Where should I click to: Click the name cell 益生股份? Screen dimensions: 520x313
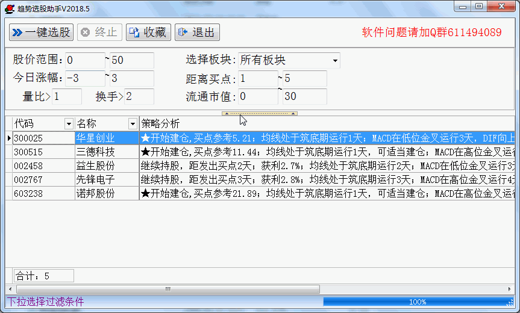point(107,166)
